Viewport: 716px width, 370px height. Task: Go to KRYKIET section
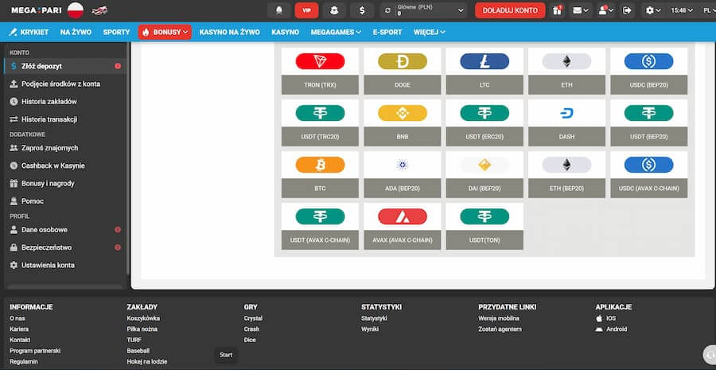[29, 32]
